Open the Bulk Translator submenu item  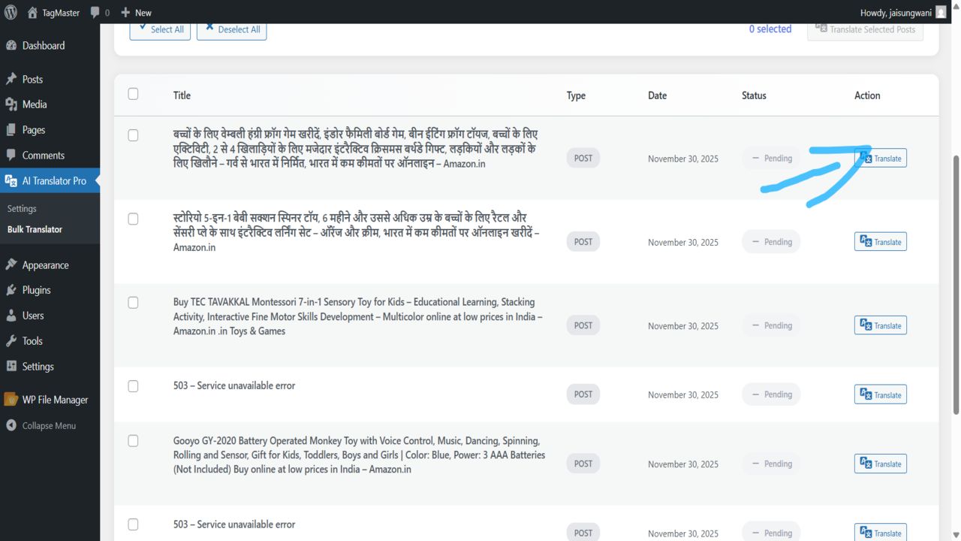[x=35, y=229]
